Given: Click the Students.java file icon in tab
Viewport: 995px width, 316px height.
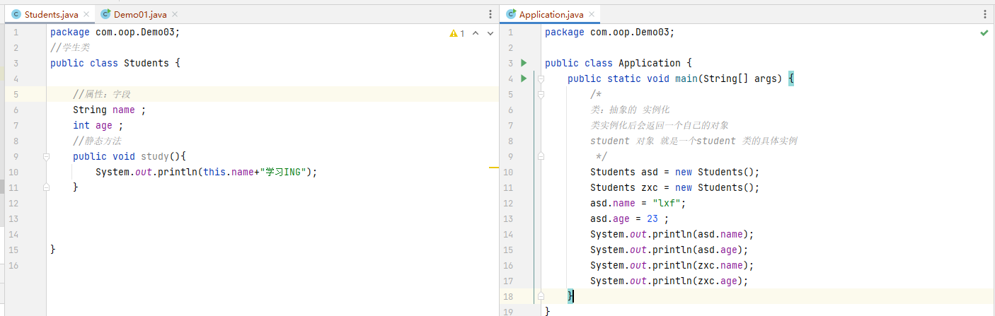Looking at the screenshot, I should pos(16,14).
